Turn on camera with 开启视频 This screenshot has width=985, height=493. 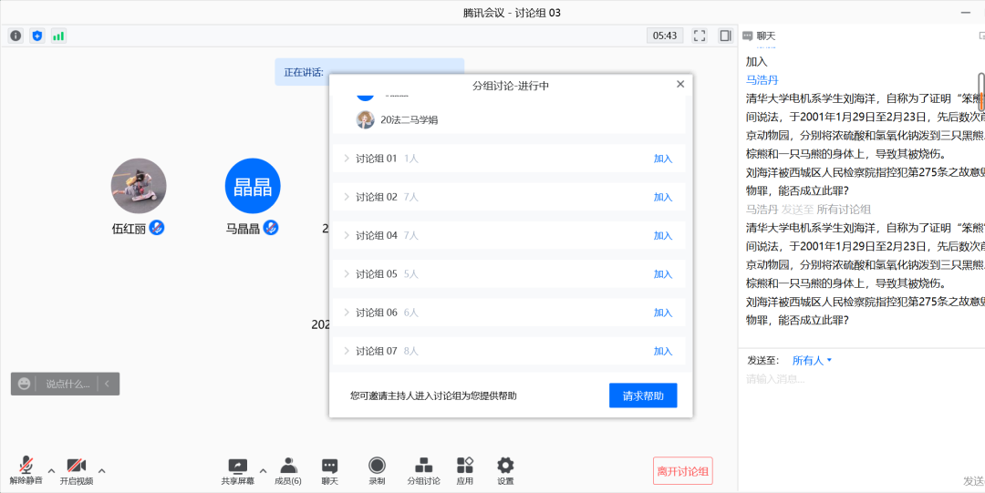coord(77,470)
